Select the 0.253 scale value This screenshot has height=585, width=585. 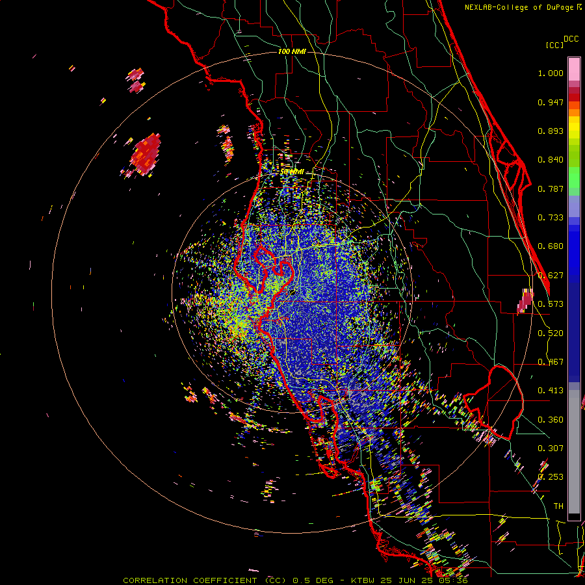(551, 477)
